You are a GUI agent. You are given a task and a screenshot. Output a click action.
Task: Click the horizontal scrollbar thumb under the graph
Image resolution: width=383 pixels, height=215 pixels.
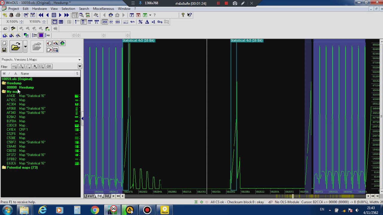293,196
